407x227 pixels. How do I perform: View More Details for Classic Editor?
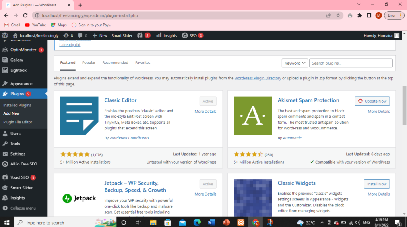click(205, 112)
